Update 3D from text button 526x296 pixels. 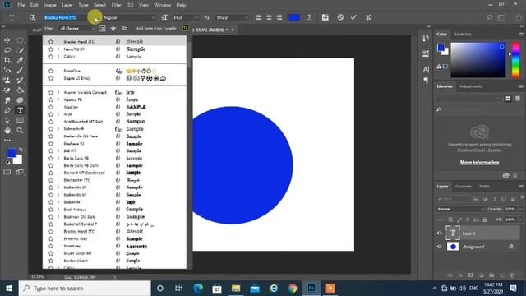[369, 17]
